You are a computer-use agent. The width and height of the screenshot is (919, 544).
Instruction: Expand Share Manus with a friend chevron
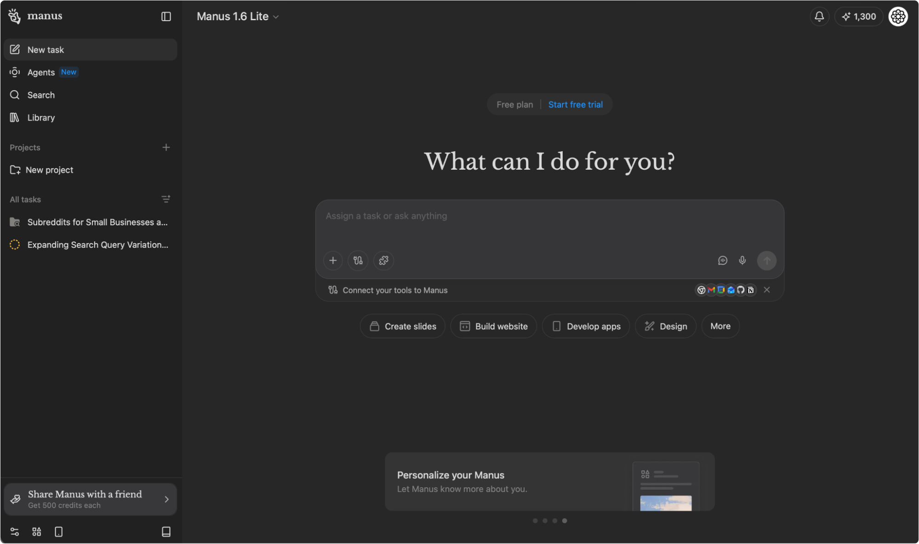coord(166,499)
